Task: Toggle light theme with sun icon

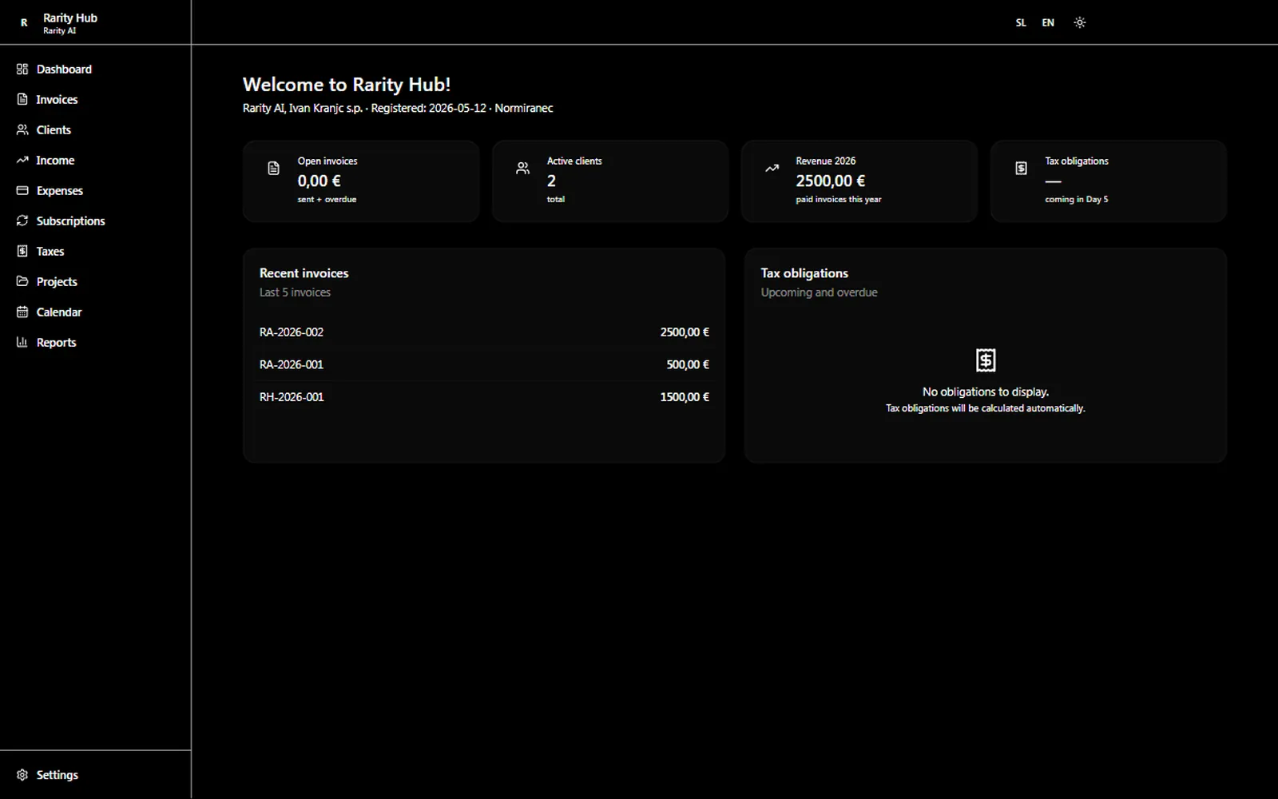Action: [1080, 22]
